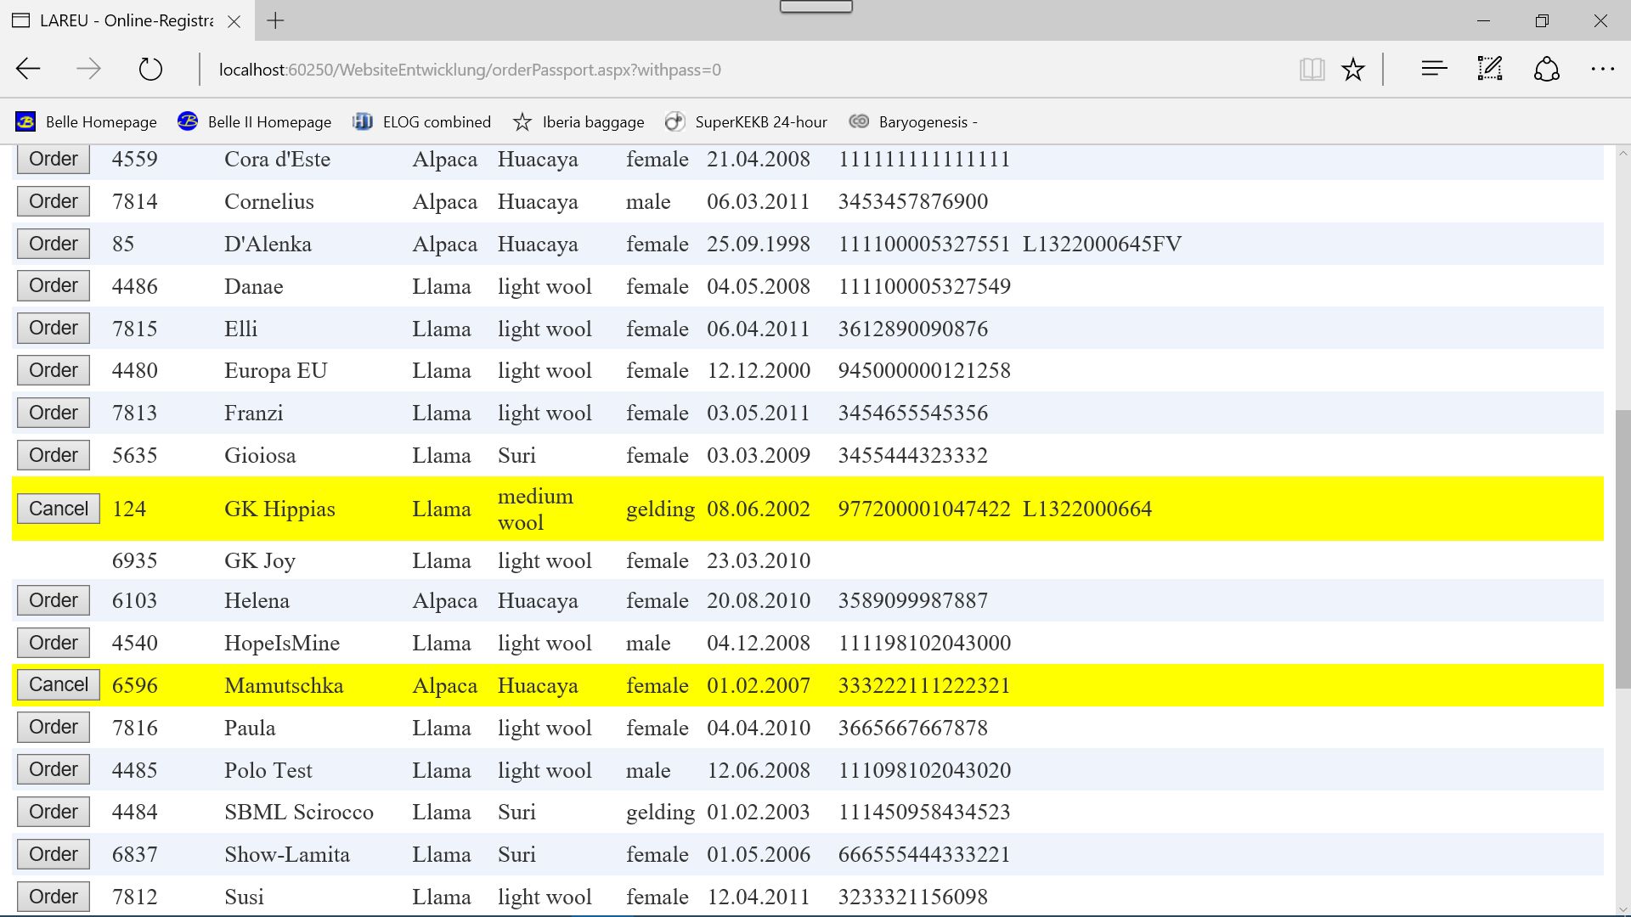1631x917 pixels.
Task: Select the chip number 977200001047422
Action: pyautogui.click(x=924, y=509)
